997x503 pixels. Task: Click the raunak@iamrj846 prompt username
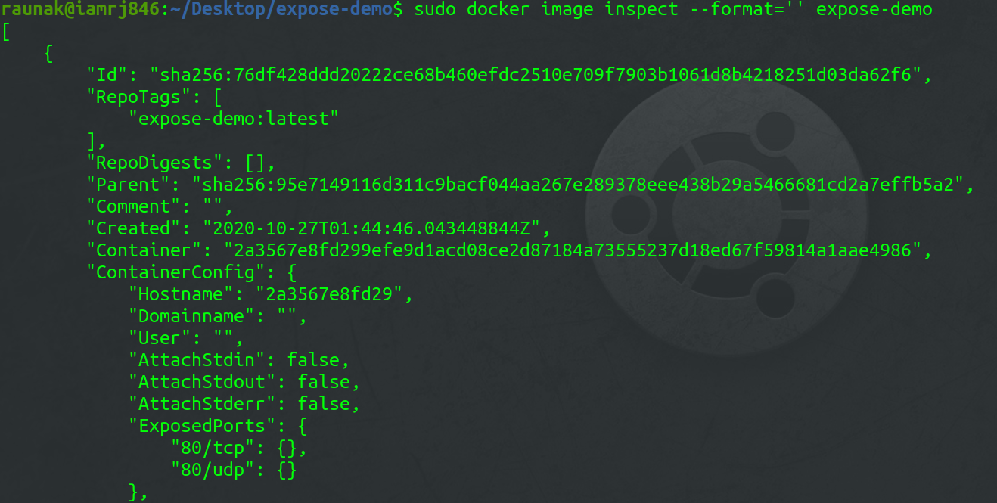click(x=80, y=10)
